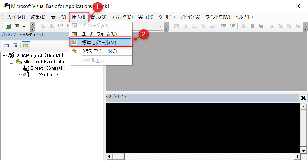Image resolution: width=308 pixels, height=161 pixels.
Task: Click the Uncomment Block icon
Action: [261, 26]
